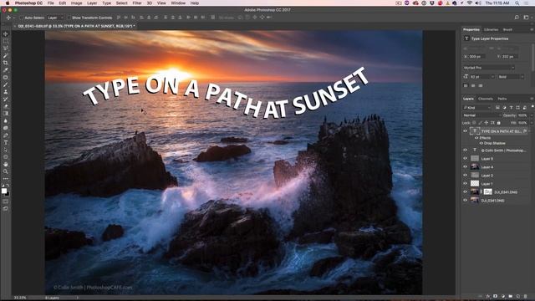Open the layer filter Kind dropdown
Screen dimensions: 535x301
click(x=477, y=108)
